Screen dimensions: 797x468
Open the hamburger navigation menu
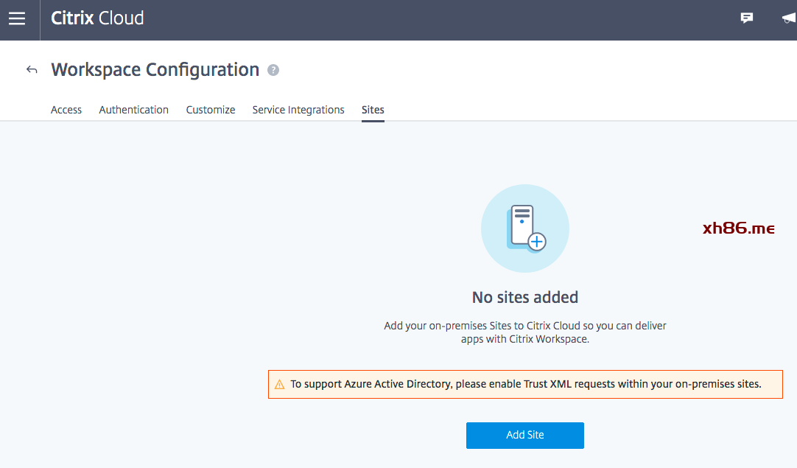[x=17, y=19]
